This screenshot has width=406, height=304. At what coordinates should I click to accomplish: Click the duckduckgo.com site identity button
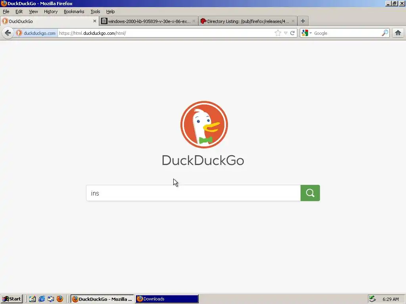[36, 33]
